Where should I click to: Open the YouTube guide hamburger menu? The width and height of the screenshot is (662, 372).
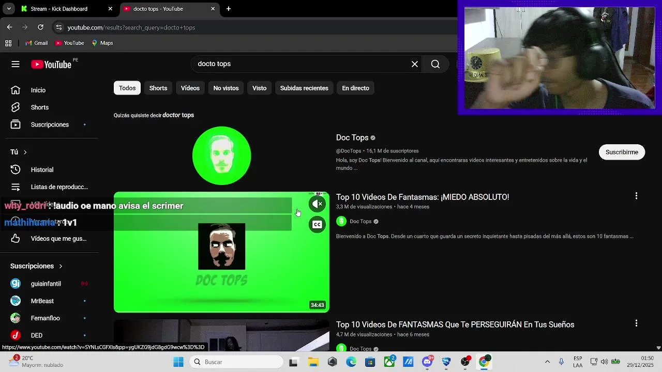[16, 64]
